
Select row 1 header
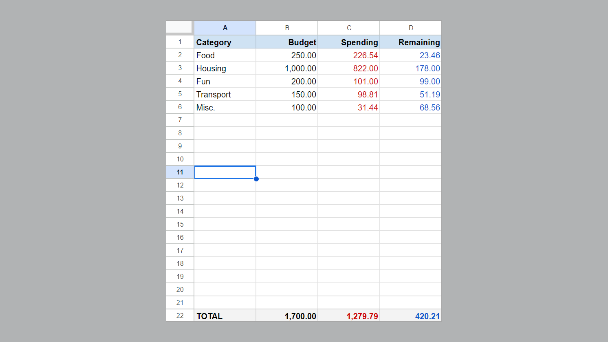point(180,42)
